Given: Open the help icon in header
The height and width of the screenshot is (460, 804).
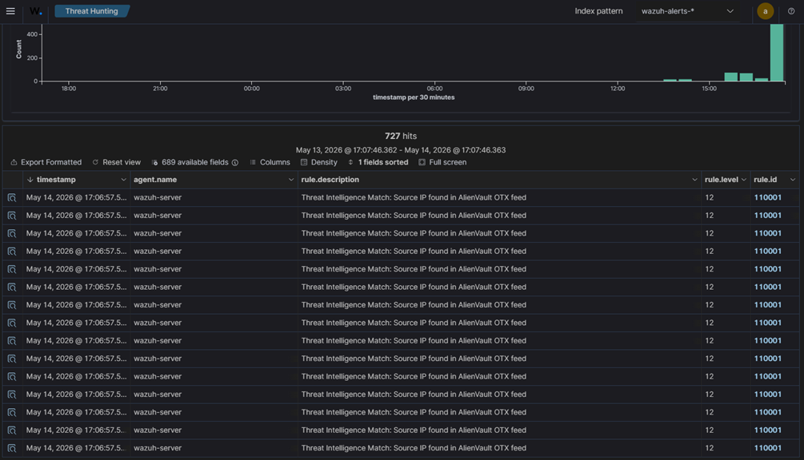Looking at the screenshot, I should coord(791,10).
